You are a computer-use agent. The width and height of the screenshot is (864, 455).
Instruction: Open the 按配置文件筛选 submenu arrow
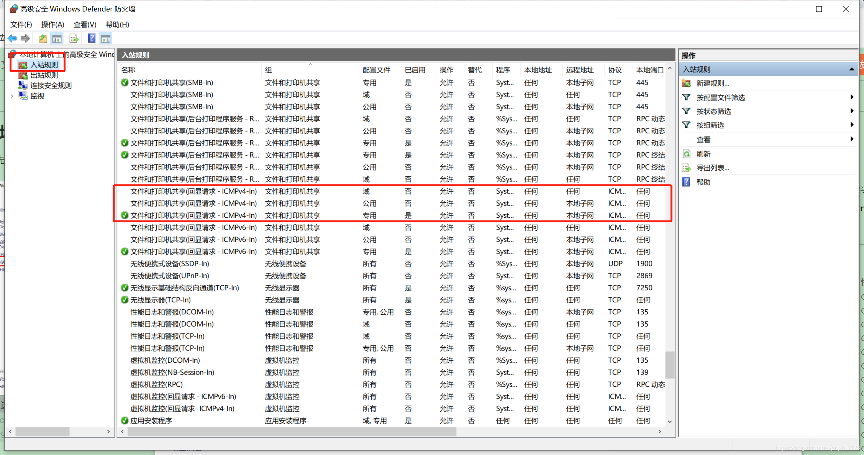pos(851,97)
